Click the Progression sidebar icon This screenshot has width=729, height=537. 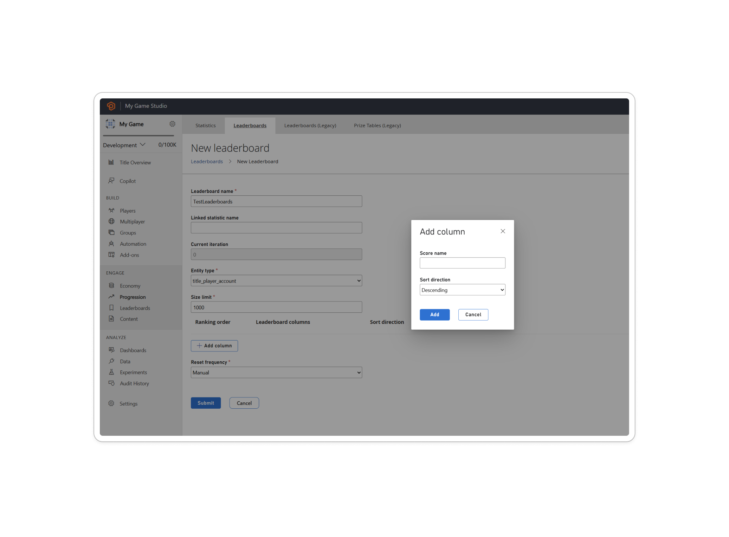[x=111, y=297]
